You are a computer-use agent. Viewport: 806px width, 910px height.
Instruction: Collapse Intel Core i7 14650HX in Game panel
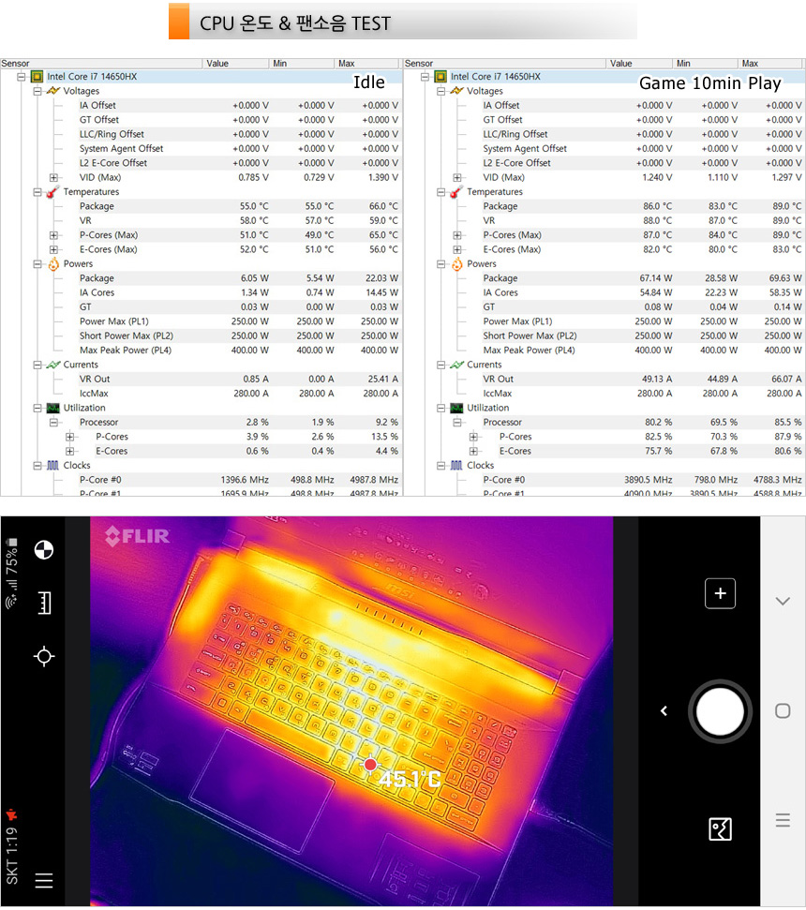pyautogui.click(x=425, y=77)
